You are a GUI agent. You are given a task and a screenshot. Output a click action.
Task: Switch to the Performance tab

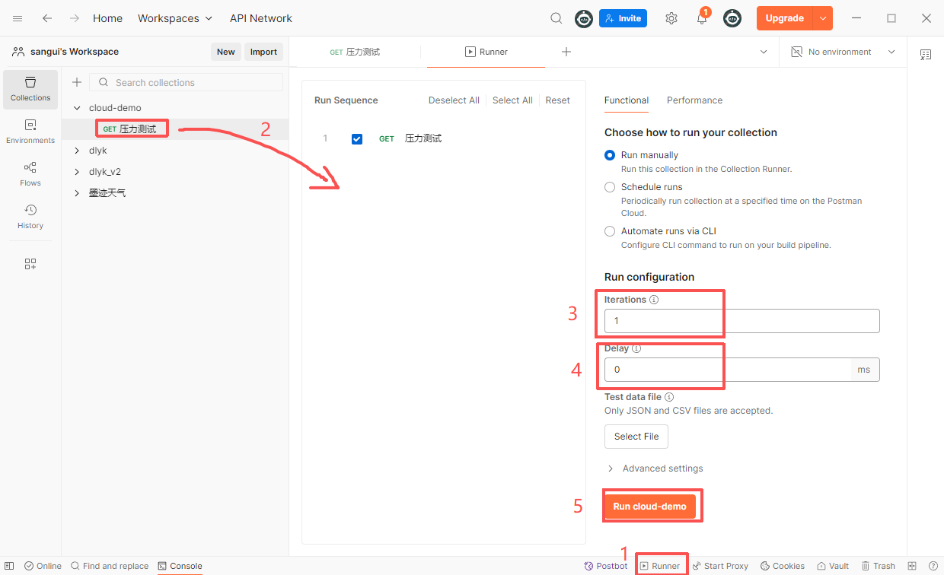point(694,100)
